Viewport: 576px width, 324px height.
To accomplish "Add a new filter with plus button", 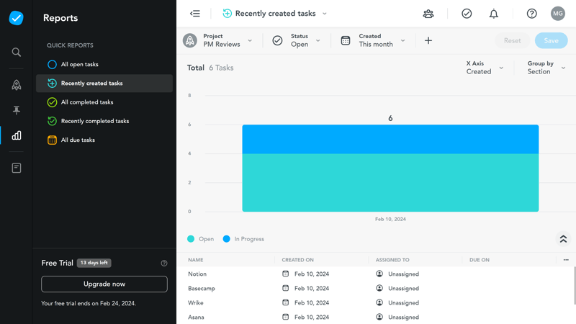I will pos(428,41).
